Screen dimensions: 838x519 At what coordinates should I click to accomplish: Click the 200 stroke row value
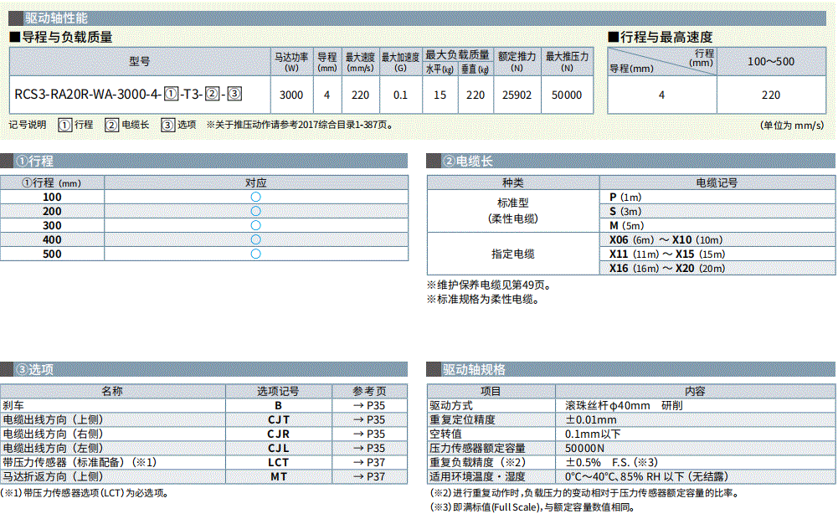(52, 212)
